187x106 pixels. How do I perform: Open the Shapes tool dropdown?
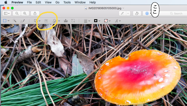37,21
